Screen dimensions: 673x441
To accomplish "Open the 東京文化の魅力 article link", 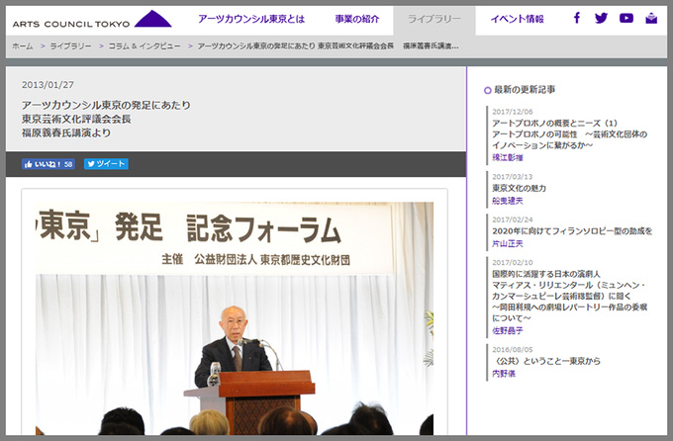I will coord(523,187).
